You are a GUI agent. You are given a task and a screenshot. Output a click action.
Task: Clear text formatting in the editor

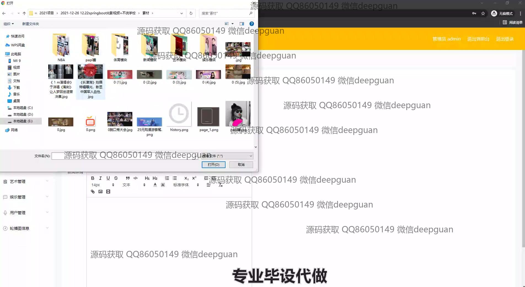221,185
